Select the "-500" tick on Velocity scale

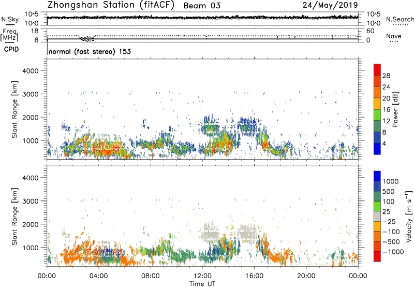(x=391, y=242)
